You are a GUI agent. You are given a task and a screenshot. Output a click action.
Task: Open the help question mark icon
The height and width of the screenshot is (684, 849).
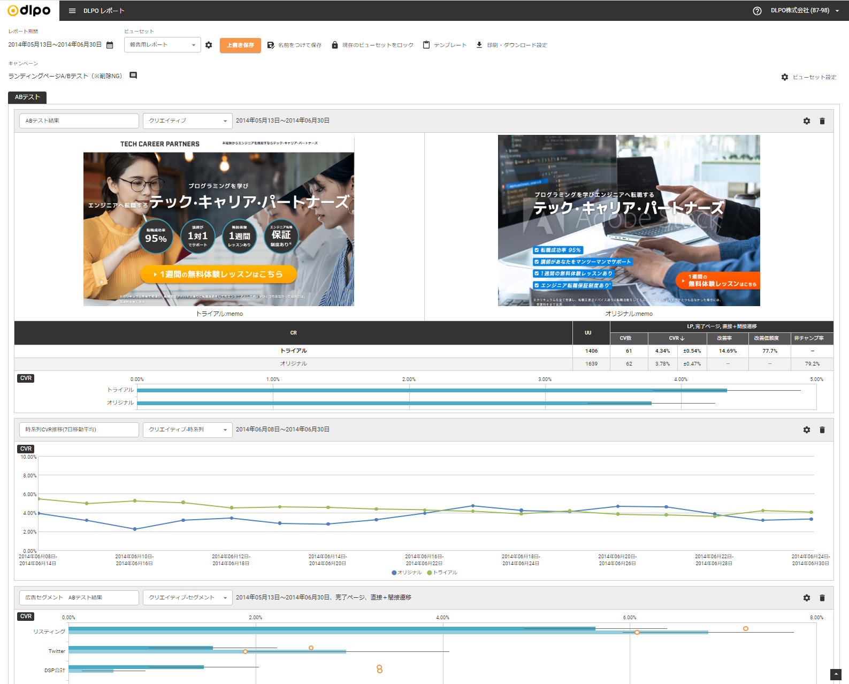tap(757, 11)
